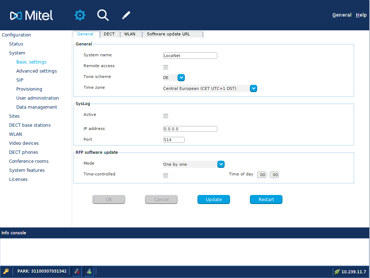Click the key icon in status bar
Image resolution: width=370 pixels, height=278 pixels.
click(x=6, y=271)
